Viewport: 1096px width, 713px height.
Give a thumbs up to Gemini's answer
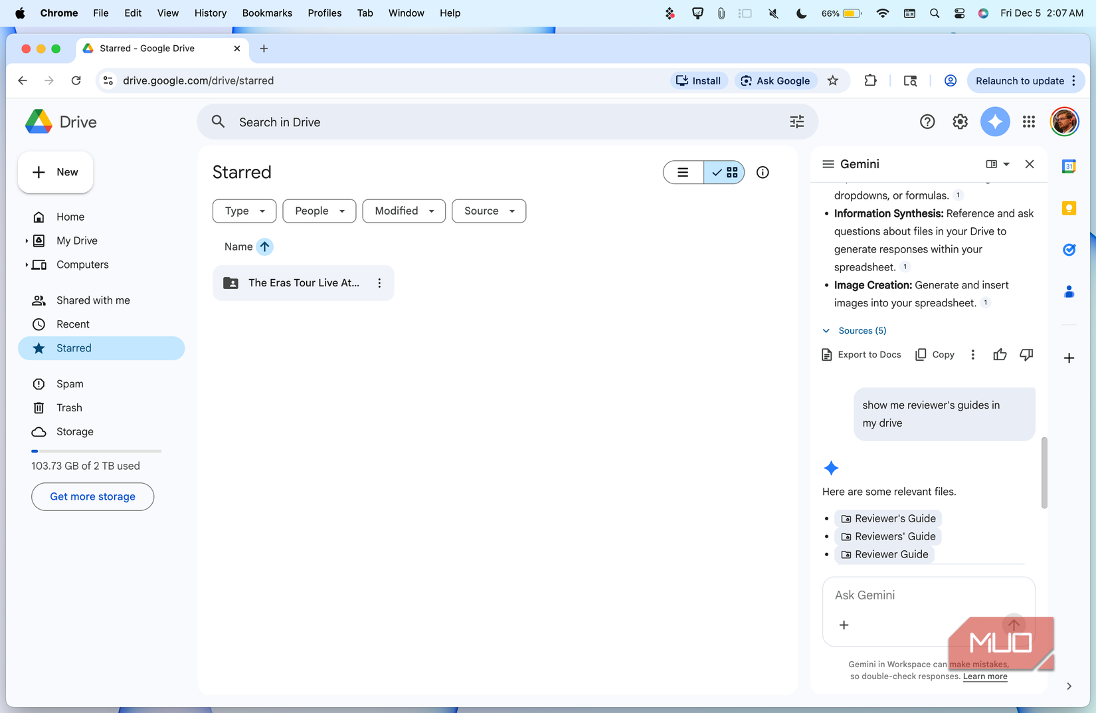(x=1000, y=354)
